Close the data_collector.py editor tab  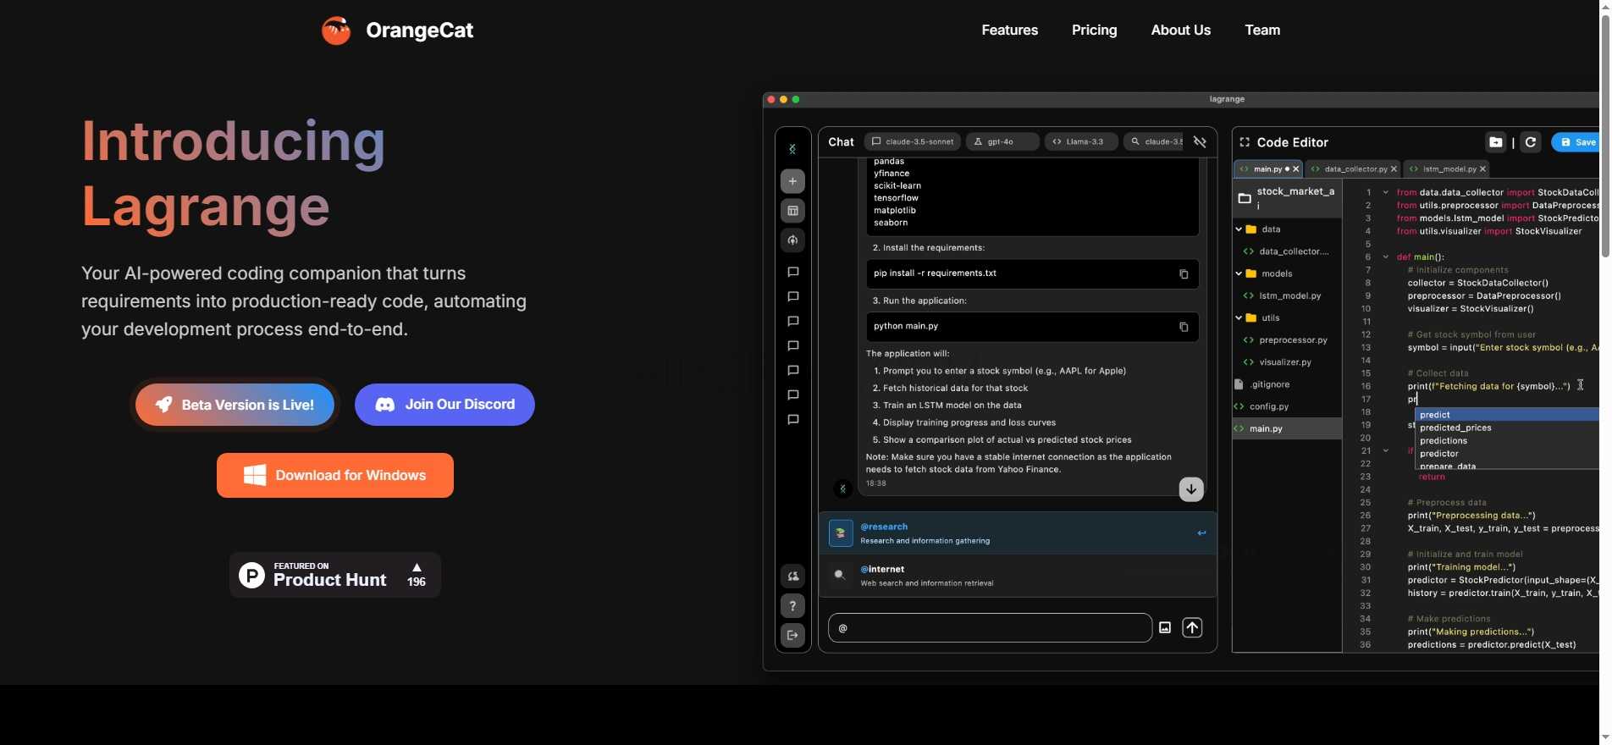click(x=1394, y=169)
